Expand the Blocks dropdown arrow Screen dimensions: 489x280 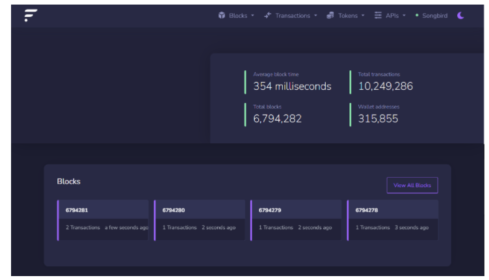tap(252, 16)
